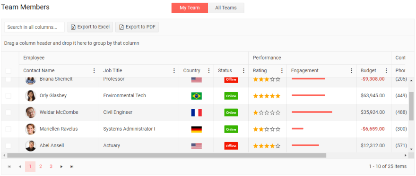Click the vertical scrollbar down arrow
Viewport: 416px width, 176px height.
pos(411,150)
